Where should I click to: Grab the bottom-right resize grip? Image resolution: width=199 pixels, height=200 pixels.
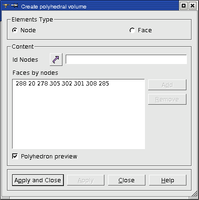pyautogui.click(x=194, y=195)
